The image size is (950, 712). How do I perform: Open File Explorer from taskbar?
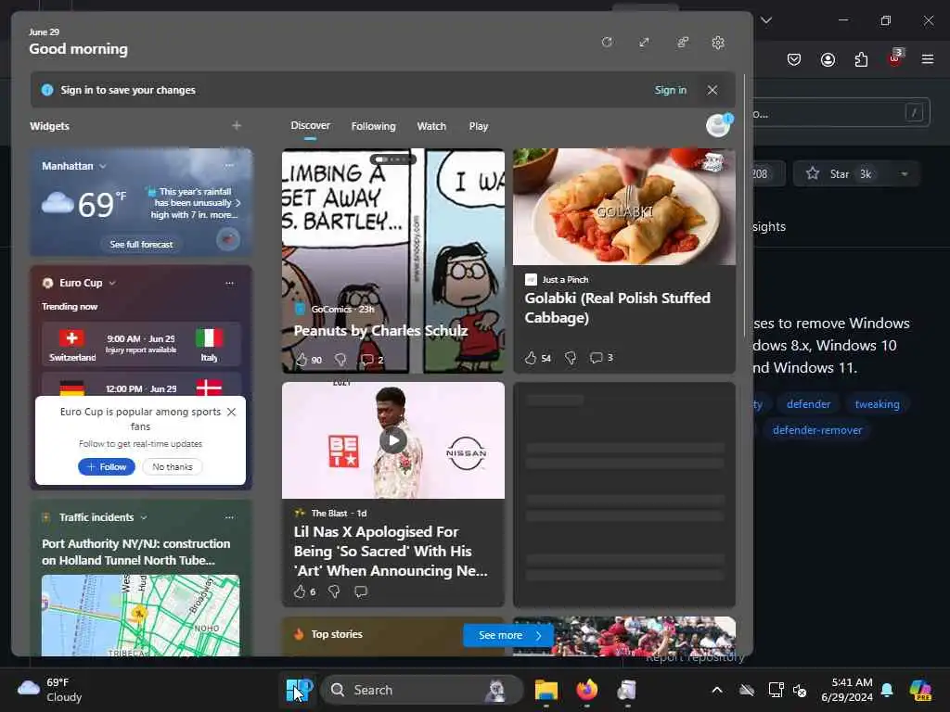tap(546, 690)
